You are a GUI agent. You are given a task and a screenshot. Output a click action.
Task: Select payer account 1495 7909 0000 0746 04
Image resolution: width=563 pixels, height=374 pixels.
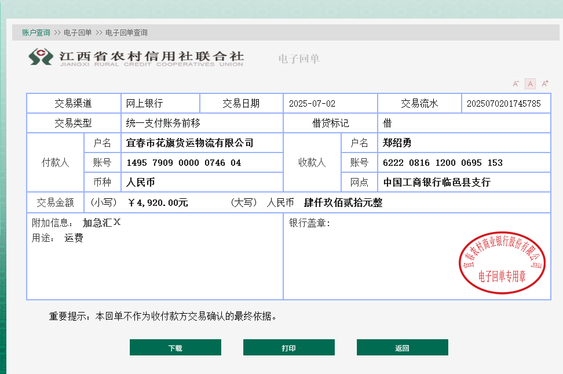pyautogui.click(x=184, y=163)
